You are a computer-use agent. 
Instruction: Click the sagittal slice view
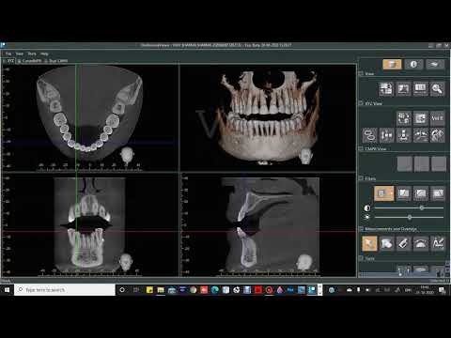click(268, 224)
